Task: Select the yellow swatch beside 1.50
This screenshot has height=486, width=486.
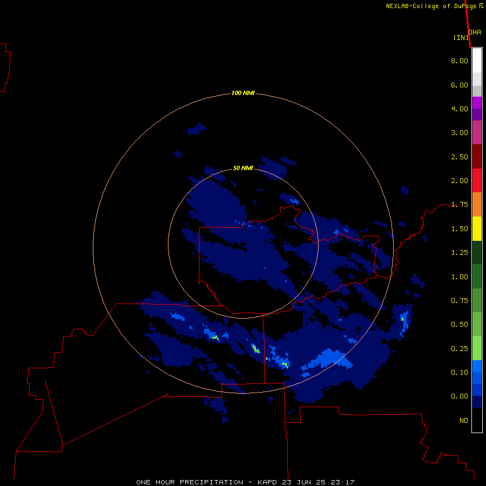Action: (x=477, y=228)
